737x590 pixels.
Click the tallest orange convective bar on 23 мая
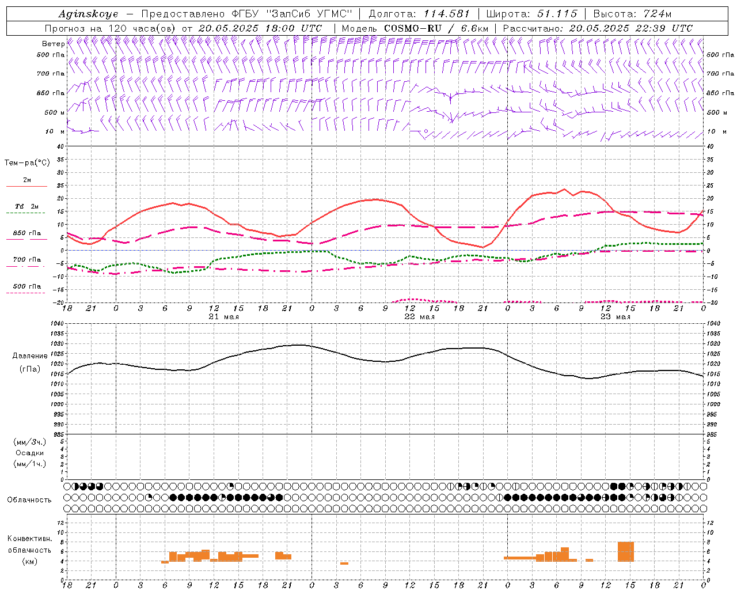[x=626, y=552]
